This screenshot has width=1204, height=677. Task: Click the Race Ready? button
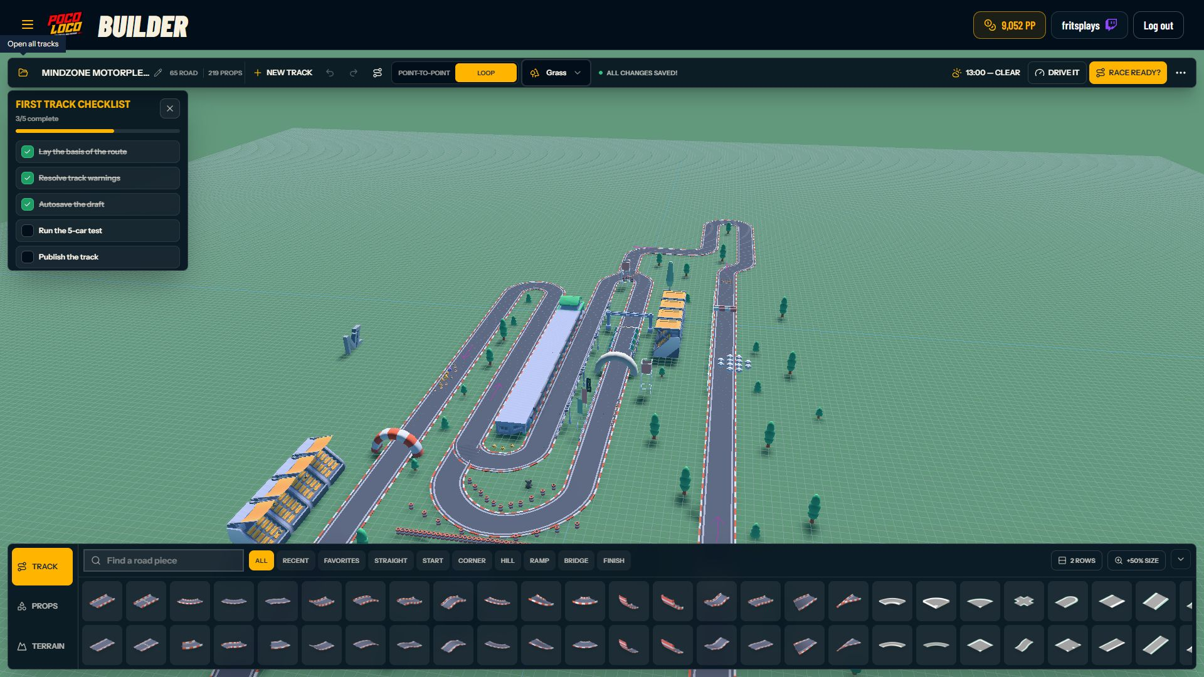pyautogui.click(x=1128, y=73)
